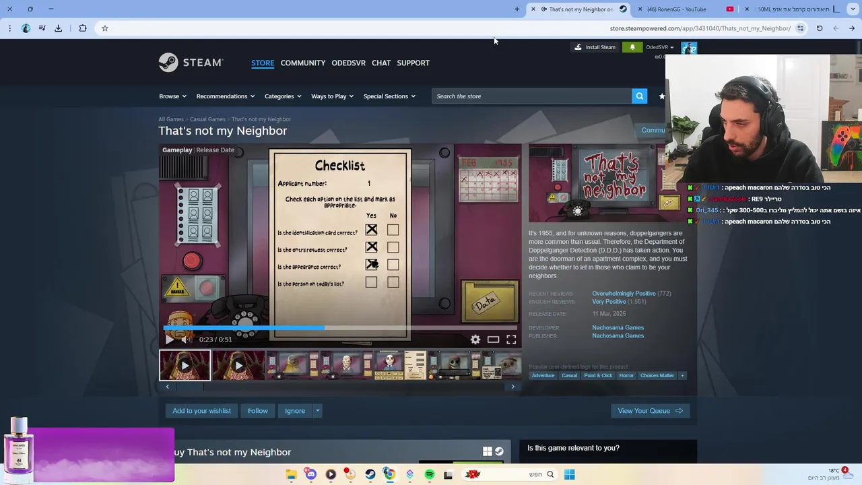Viewport: 862px width, 485px height.
Task: Open Ignore options dropdown arrow
Action: pyautogui.click(x=317, y=411)
